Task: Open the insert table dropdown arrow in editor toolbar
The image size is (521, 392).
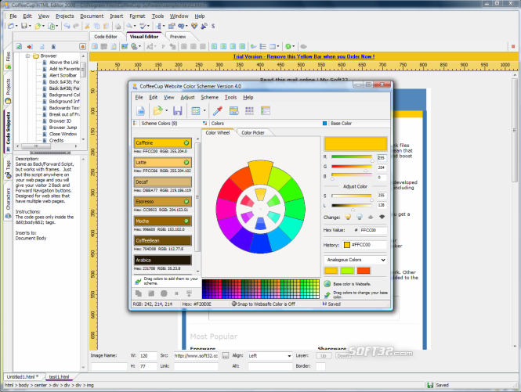Action: [278, 46]
